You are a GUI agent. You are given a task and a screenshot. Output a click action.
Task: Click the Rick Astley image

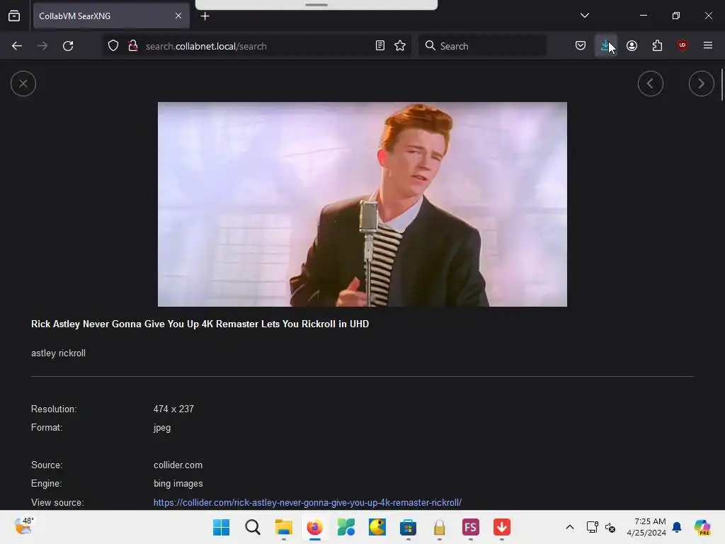[362, 204]
